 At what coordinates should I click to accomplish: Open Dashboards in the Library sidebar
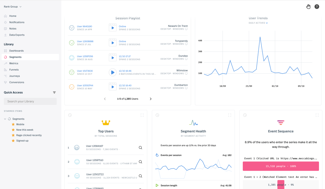pos(16,51)
